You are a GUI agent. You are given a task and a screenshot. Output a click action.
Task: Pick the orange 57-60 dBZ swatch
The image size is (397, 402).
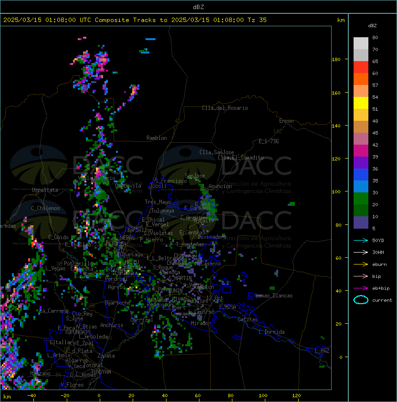tap(361, 79)
